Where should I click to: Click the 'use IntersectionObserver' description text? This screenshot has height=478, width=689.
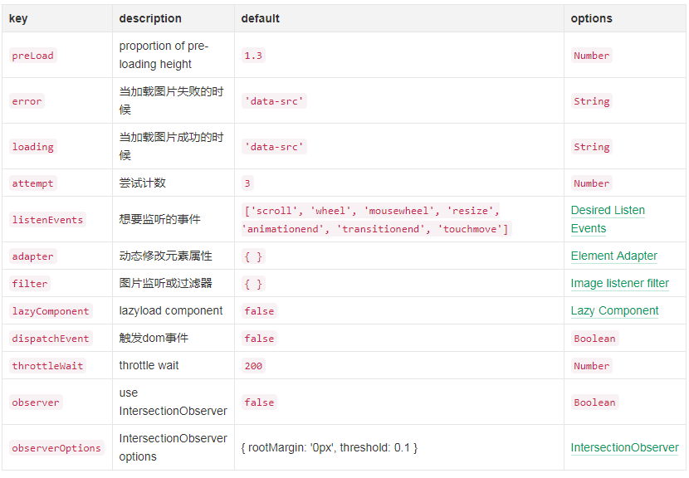(173, 402)
